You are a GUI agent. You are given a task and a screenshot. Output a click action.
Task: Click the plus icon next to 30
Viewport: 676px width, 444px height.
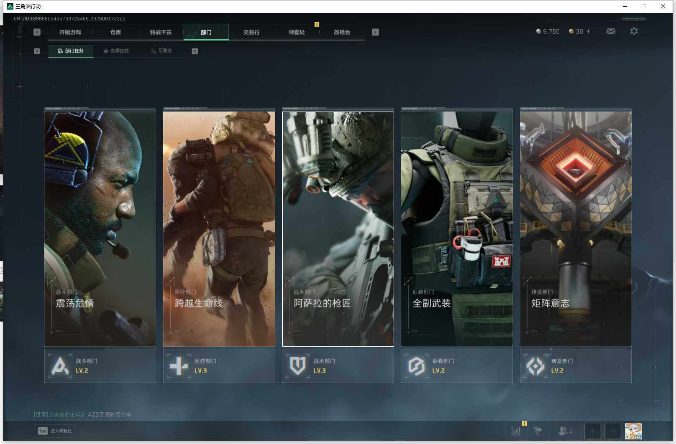pos(588,31)
